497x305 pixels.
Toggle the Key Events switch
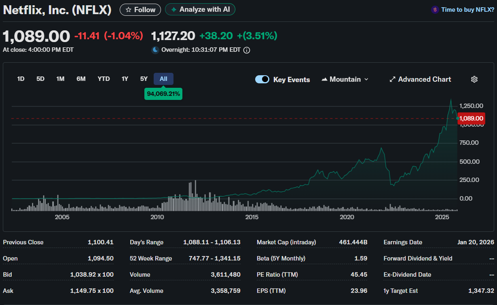262,79
